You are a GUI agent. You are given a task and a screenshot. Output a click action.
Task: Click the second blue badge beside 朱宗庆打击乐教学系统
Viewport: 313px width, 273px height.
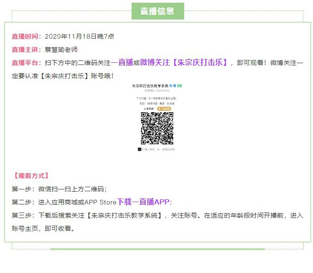click(x=175, y=86)
